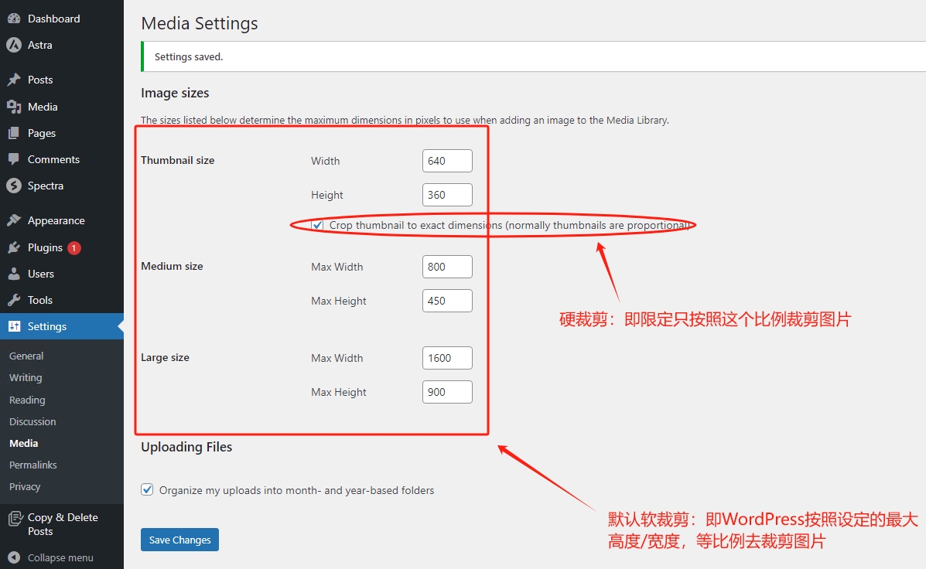Click the Thumbnail size label

(x=178, y=161)
